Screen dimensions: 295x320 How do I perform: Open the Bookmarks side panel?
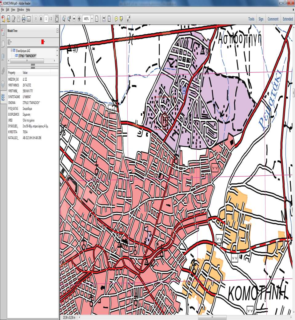[3, 57]
